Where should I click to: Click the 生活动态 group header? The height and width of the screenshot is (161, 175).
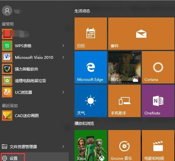click(x=82, y=11)
